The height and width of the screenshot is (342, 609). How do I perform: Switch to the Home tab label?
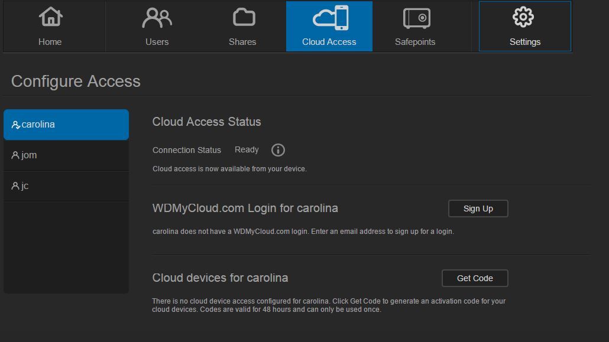click(x=50, y=42)
